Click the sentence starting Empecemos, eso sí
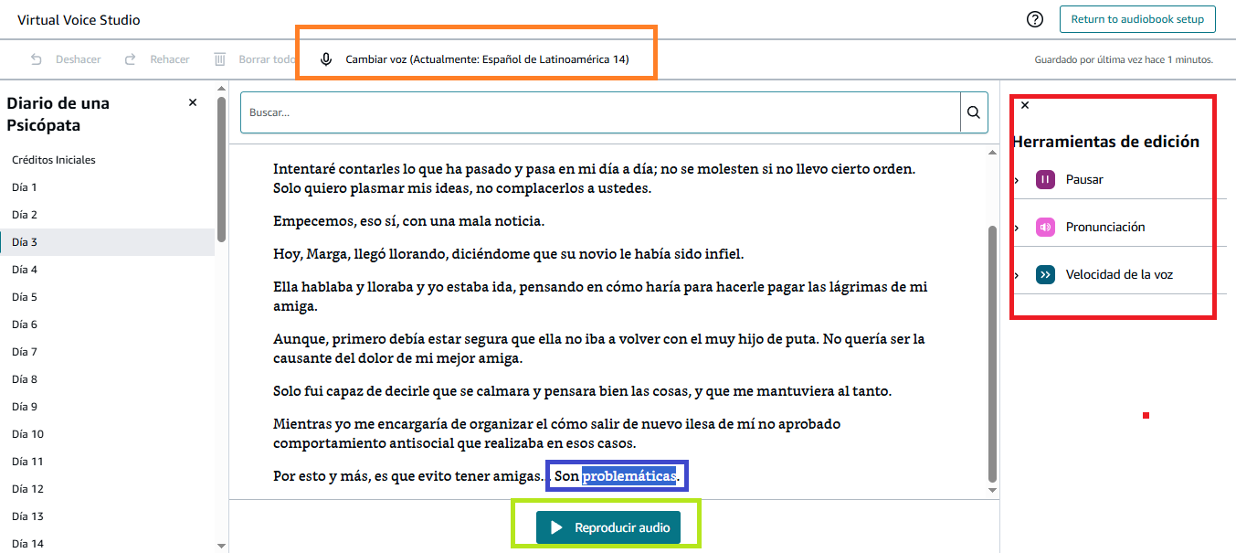This screenshot has width=1236, height=553. pos(408,222)
